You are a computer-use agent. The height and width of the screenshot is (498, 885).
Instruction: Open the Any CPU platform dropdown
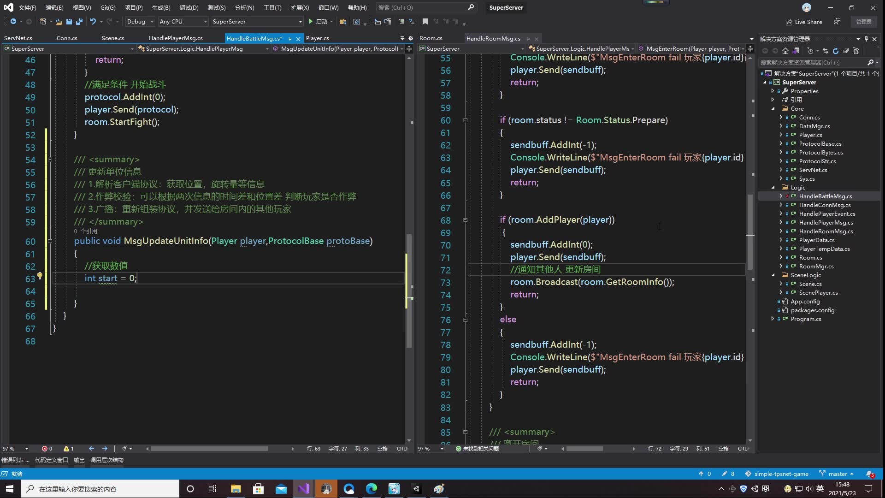click(x=183, y=21)
